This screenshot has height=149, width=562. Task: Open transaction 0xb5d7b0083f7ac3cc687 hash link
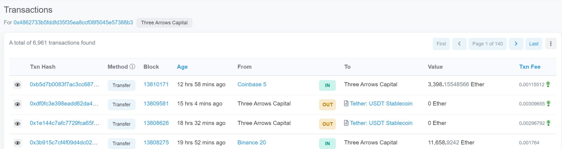64,84
